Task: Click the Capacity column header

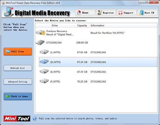Action: pos(82,26)
